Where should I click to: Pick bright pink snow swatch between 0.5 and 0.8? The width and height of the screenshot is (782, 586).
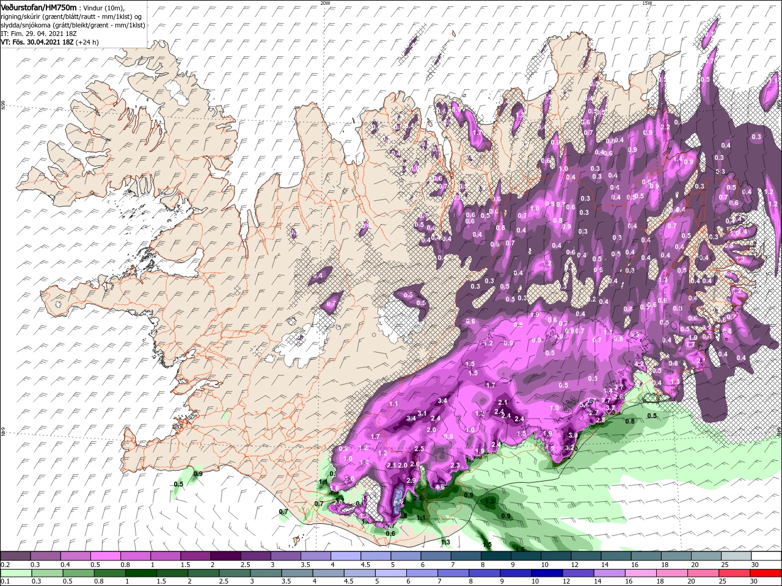(105, 556)
